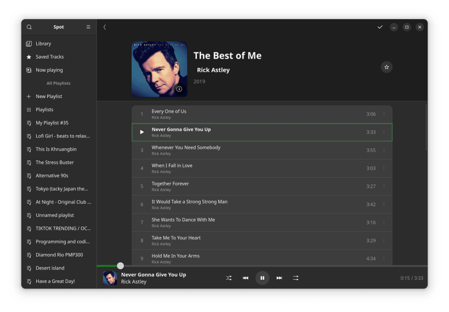Screen dimensions: 449x312
Task: Maximize the Spot window
Action: point(407,27)
